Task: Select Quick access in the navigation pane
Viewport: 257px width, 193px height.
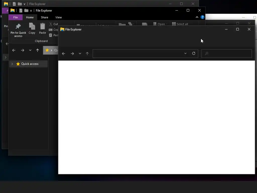Action: pos(28,64)
